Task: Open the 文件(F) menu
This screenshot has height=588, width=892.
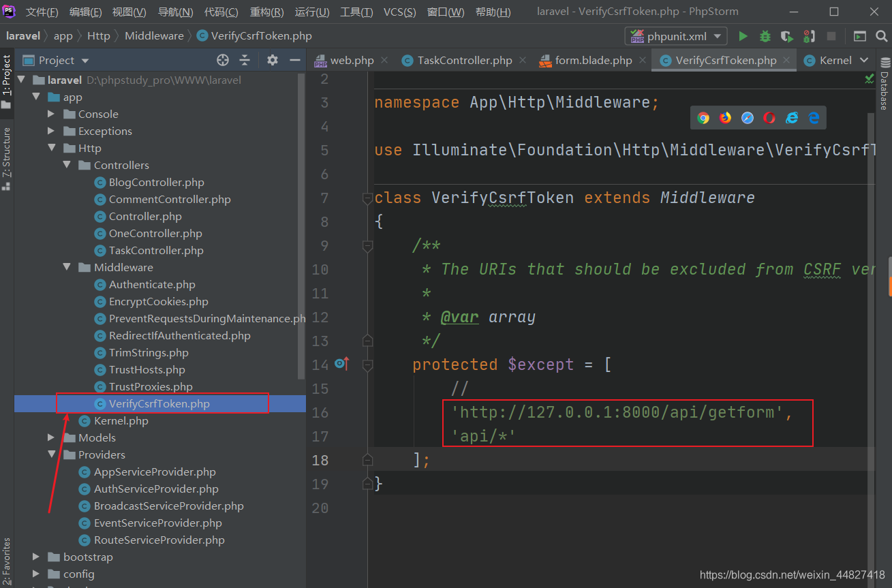Action: click(x=42, y=12)
